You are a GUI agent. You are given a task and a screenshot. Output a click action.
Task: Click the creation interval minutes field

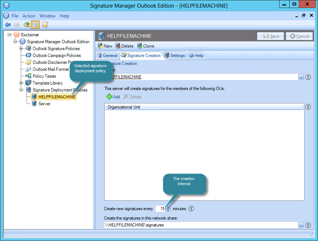(x=160, y=209)
